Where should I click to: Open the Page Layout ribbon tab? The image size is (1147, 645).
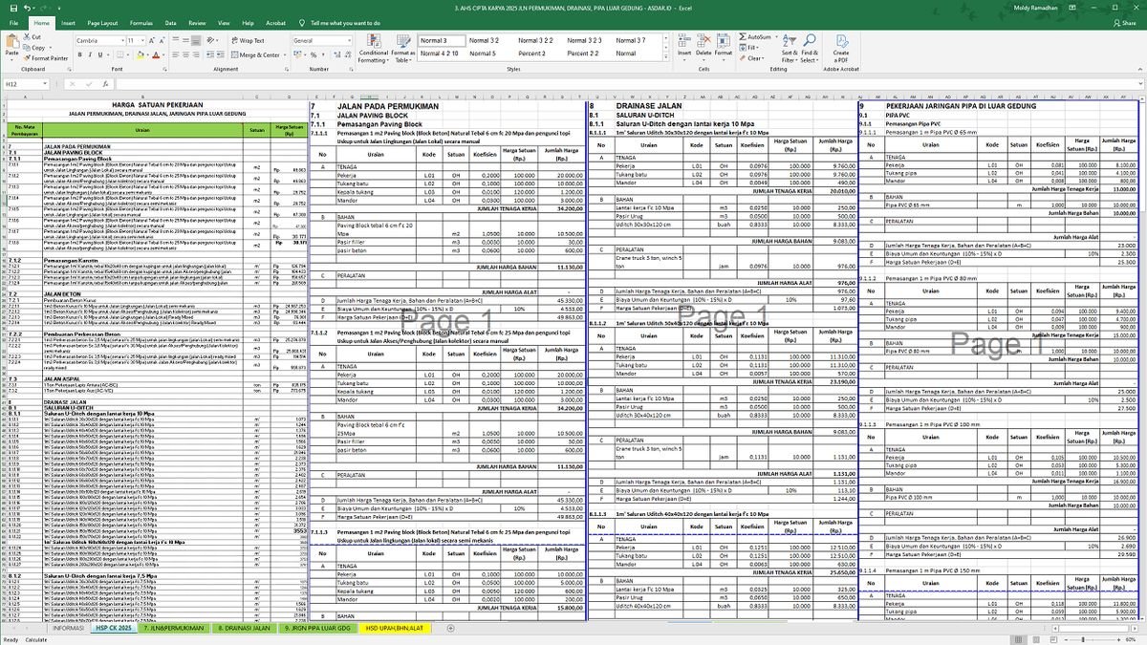pos(102,22)
